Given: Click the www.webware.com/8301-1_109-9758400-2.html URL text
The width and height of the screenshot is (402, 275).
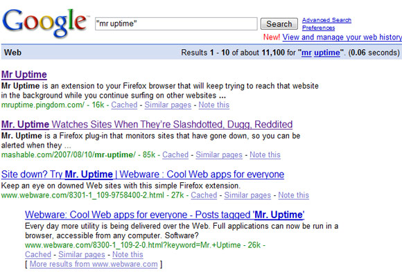Looking at the screenshot, I should coord(82,195).
